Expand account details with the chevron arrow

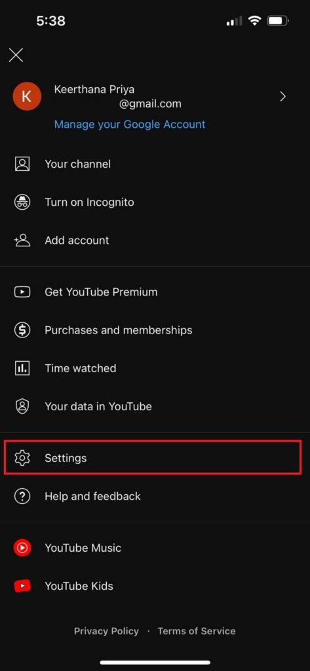point(282,97)
